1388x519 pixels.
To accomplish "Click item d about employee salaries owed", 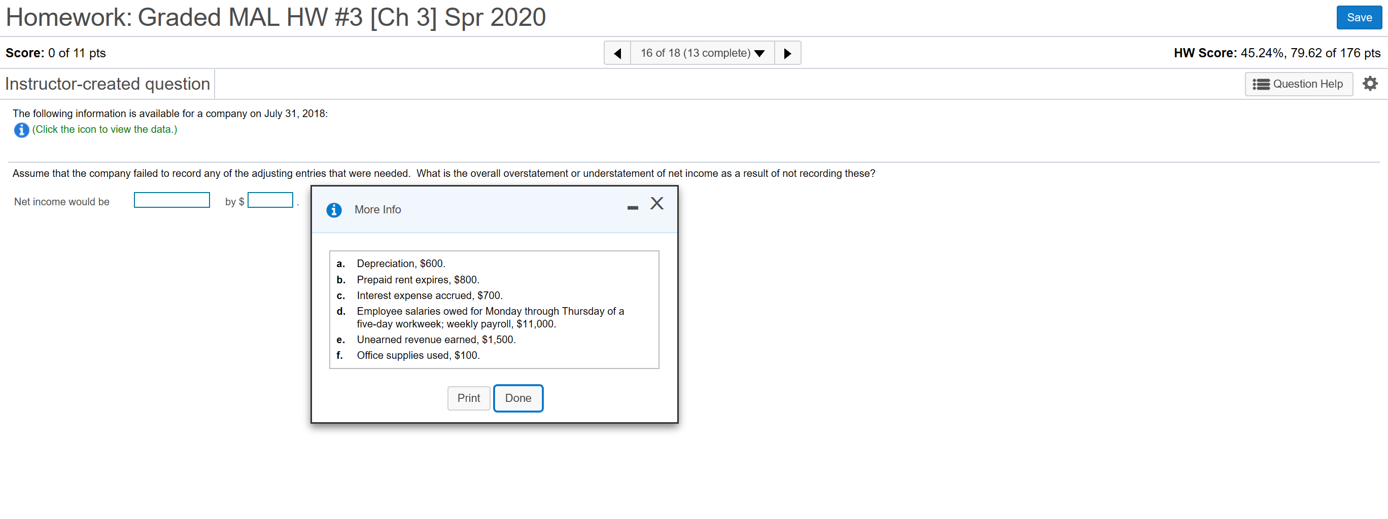I will coord(490,317).
